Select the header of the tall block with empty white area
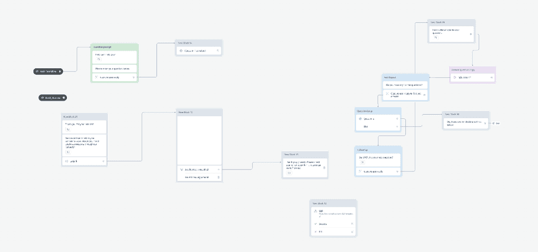 click(x=199, y=112)
